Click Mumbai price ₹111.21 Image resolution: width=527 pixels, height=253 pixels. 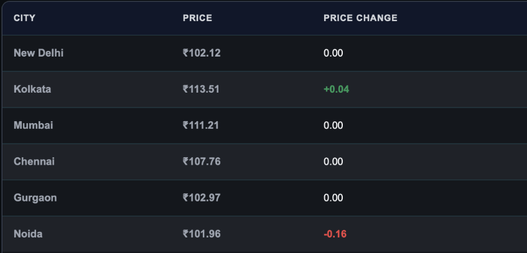200,126
